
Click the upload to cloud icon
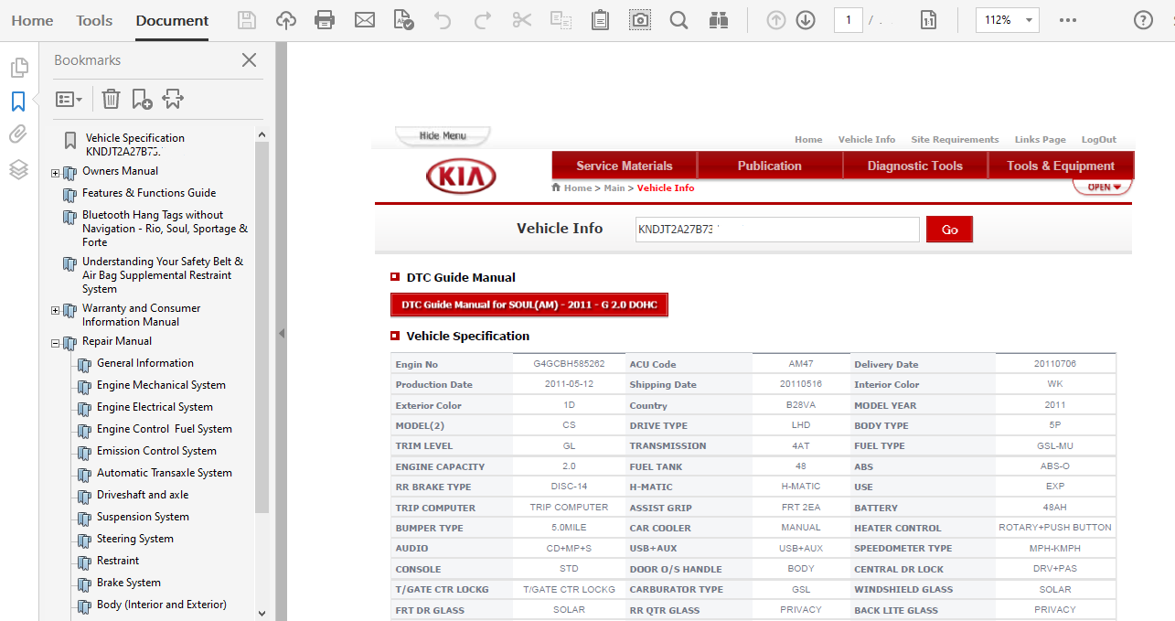point(285,20)
